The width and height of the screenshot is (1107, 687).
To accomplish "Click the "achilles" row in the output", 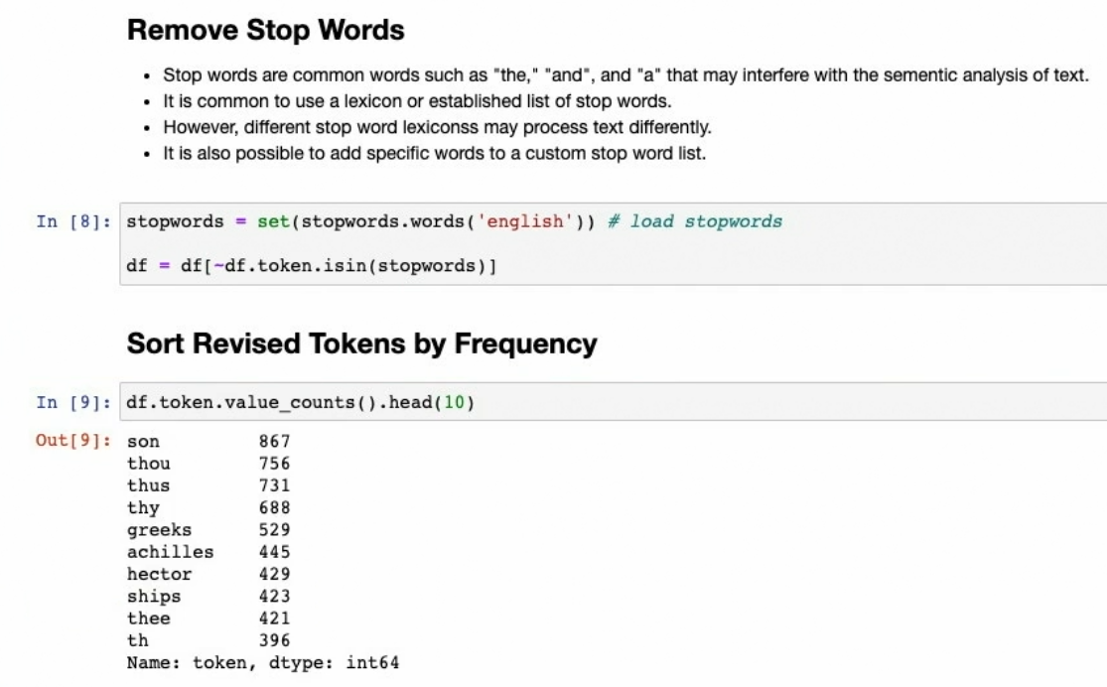I will (x=170, y=552).
